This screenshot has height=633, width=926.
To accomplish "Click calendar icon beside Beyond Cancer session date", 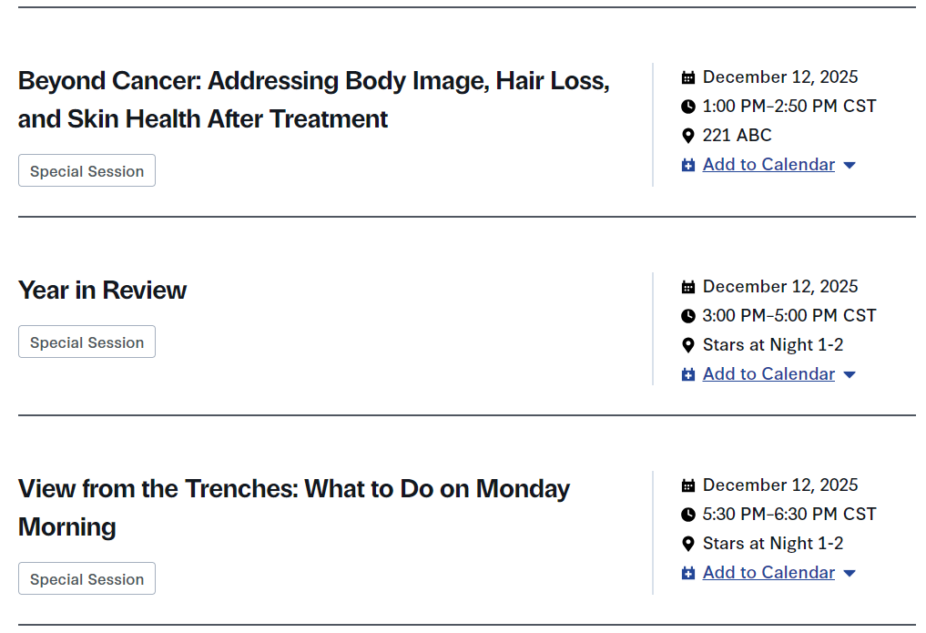I will coord(688,77).
